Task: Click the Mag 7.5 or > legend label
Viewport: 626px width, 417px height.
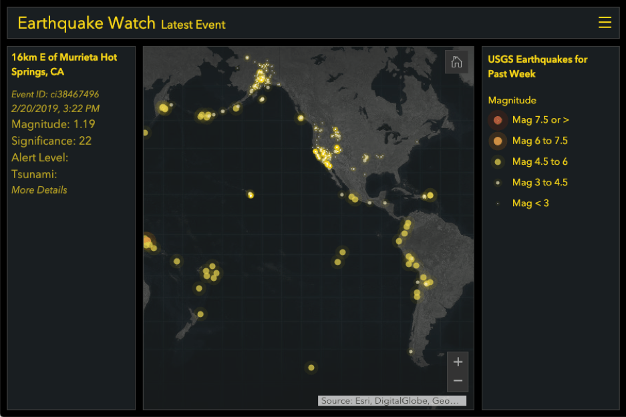Action: [540, 120]
